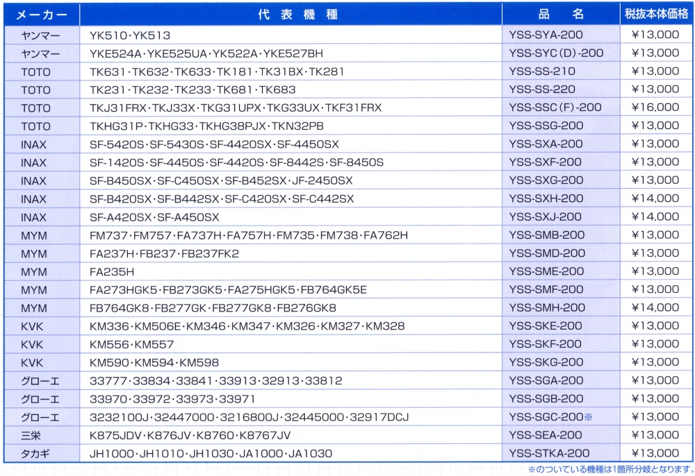Select product name YSS-SSG-200
Screen dimensions: 695x476
tap(546, 126)
